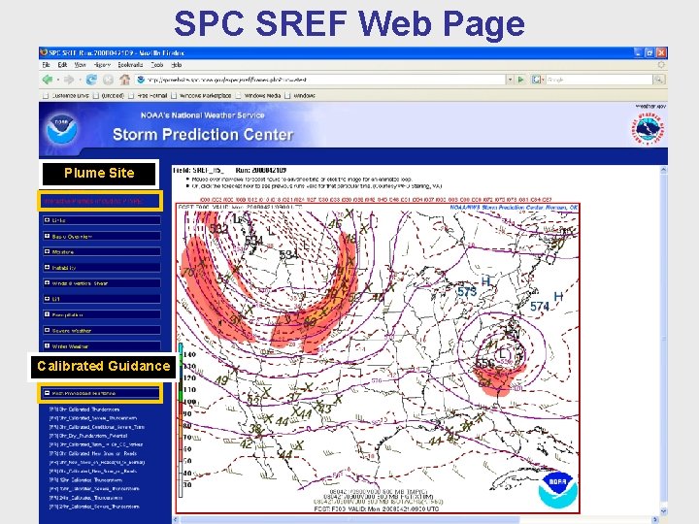Expand the Lift section plus icon
This screenshot has width=699, height=524.
47,298
